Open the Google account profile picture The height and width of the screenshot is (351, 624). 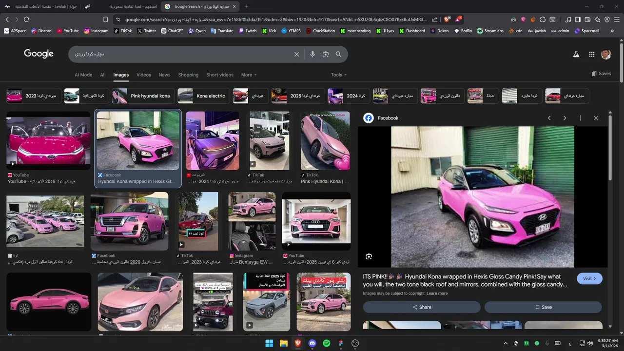pos(606,54)
